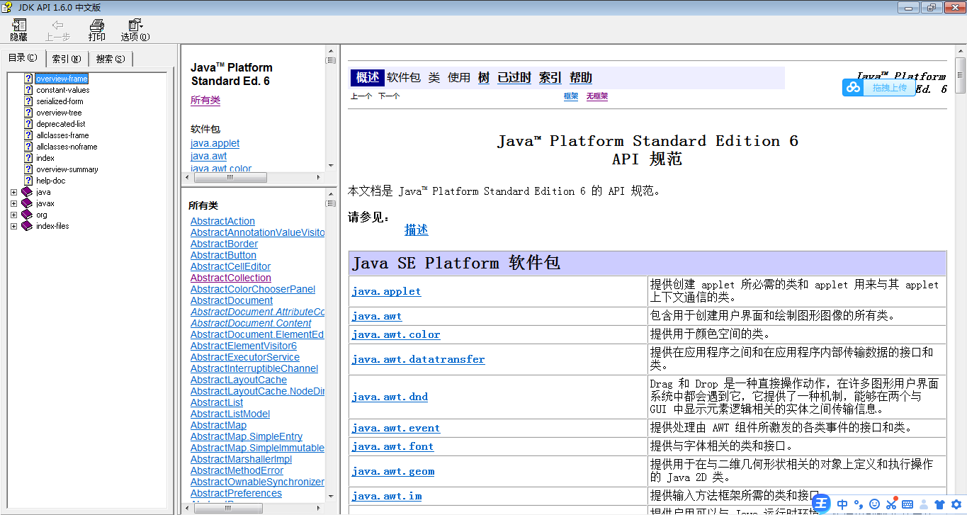Open the soft keyboard tray icon
The image size is (967, 515).
(907, 504)
